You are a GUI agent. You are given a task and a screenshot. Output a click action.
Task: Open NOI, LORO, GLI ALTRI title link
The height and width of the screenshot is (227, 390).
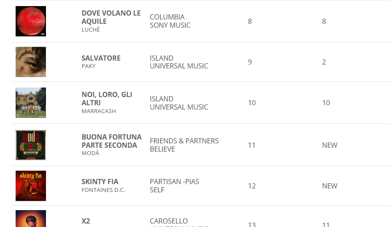tap(107, 99)
